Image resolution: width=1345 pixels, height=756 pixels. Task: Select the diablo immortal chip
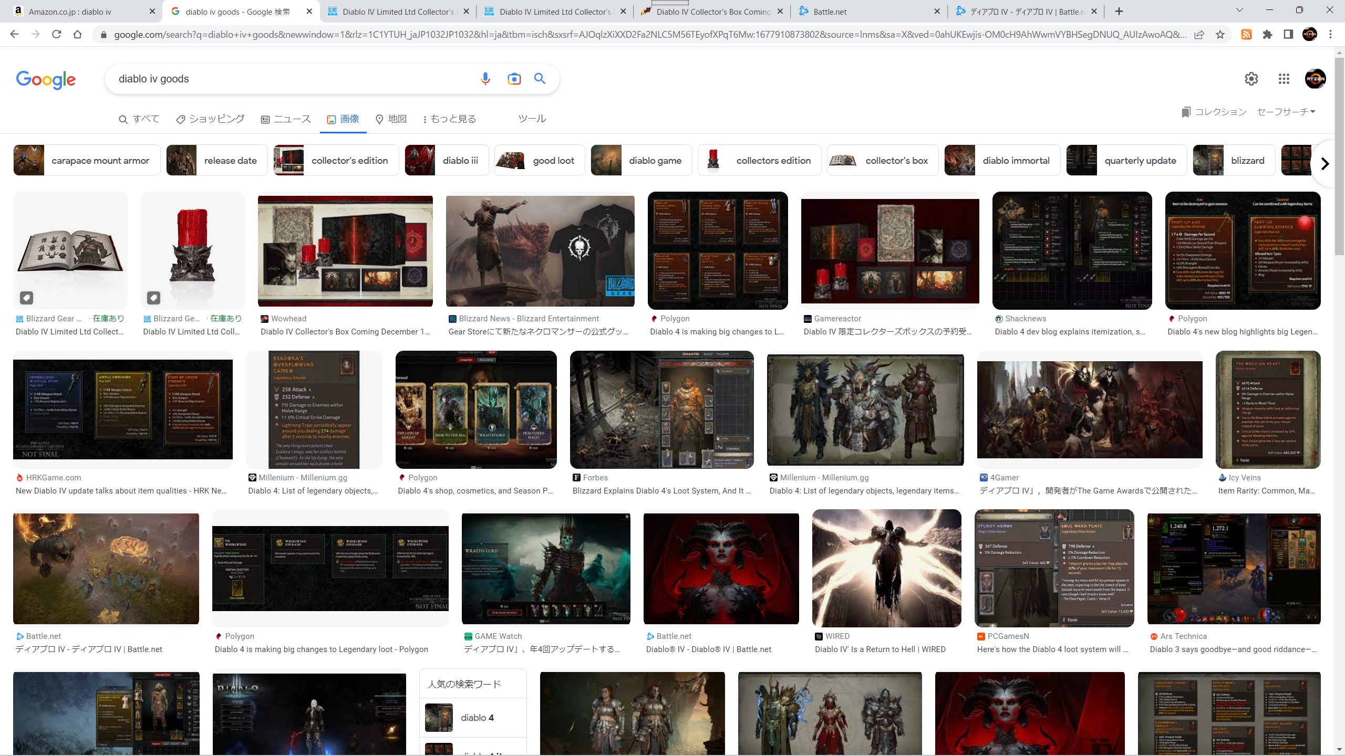tap(1002, 161)
